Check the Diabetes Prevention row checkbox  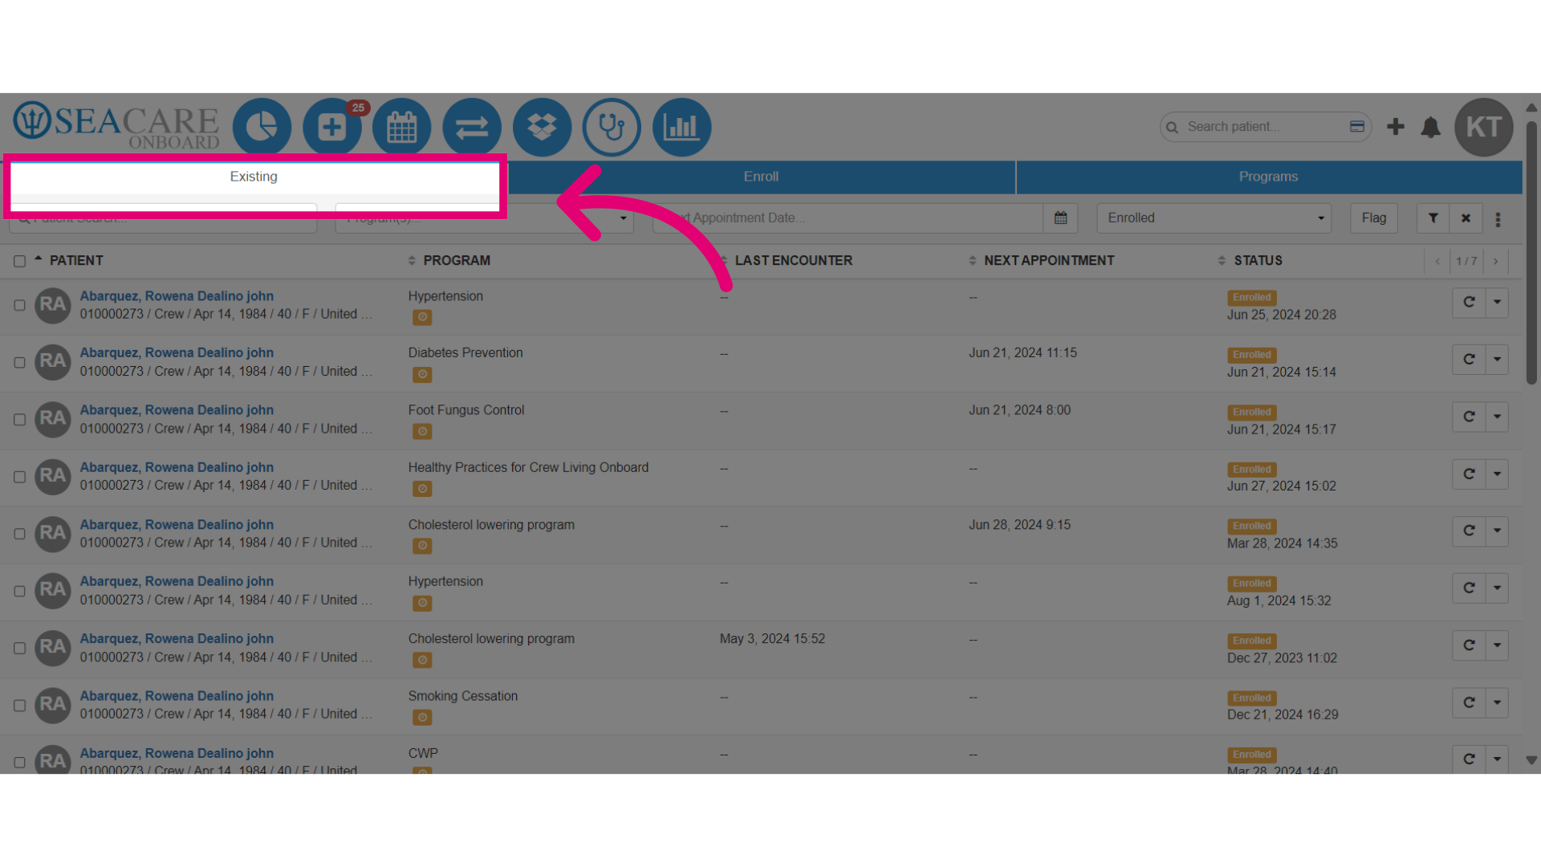tap(19, 362)
